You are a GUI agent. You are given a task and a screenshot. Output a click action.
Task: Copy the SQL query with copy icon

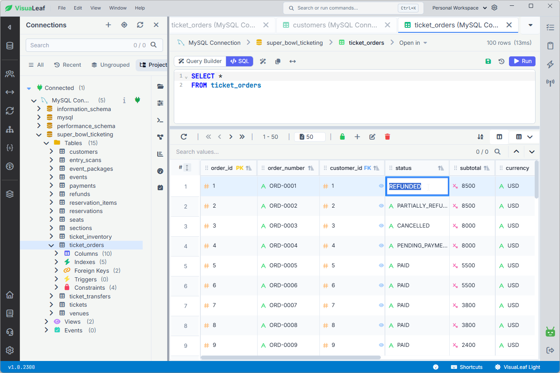point(278,61)
